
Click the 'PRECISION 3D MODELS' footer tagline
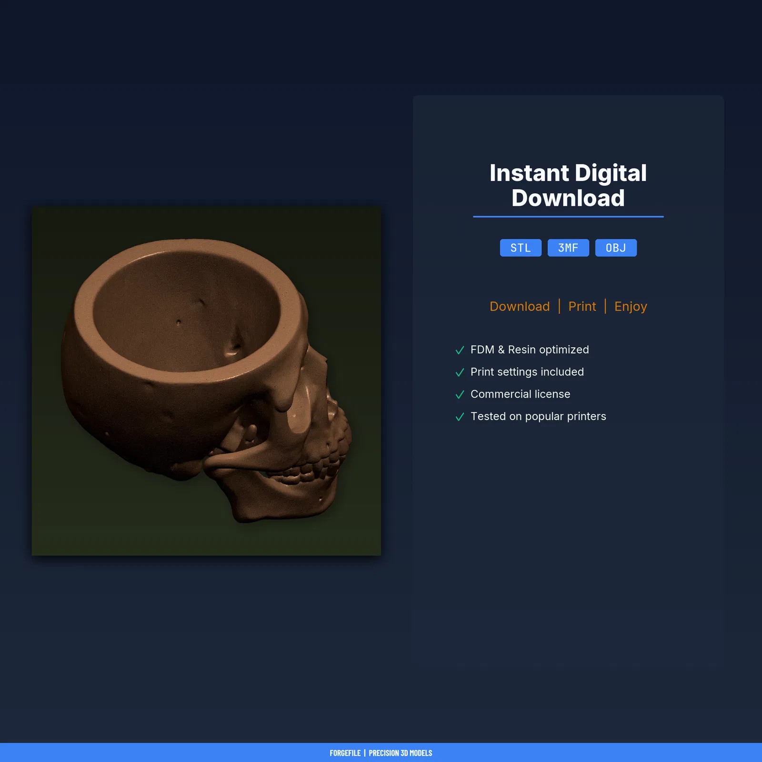click(x=401, y=753)
